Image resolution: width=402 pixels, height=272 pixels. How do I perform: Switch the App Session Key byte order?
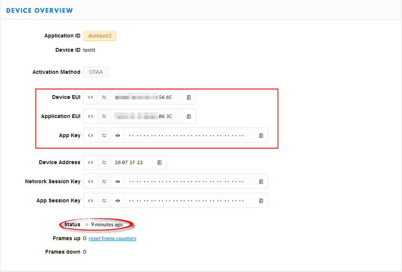[104, 200]
